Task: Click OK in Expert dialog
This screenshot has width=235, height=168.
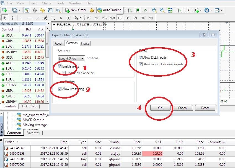Action: click(x=160, y=108)
